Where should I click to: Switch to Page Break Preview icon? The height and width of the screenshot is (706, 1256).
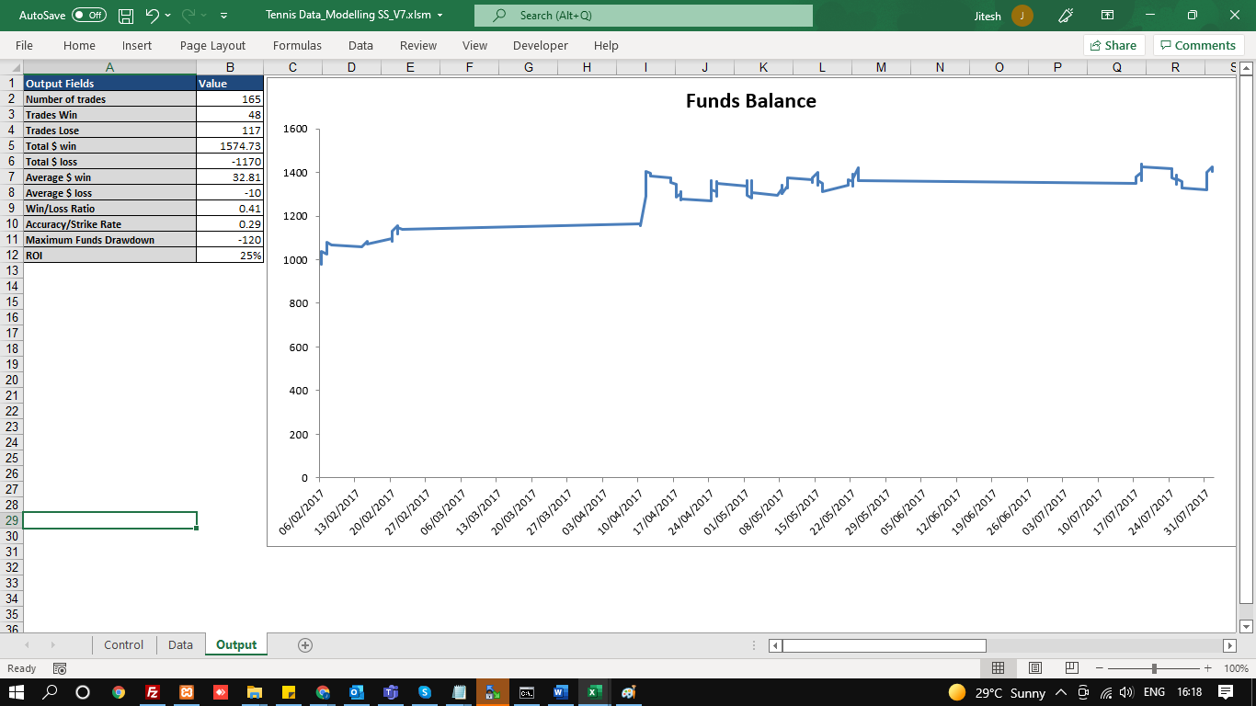[x=1071, y=668]
